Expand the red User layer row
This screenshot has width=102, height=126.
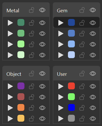61,86
